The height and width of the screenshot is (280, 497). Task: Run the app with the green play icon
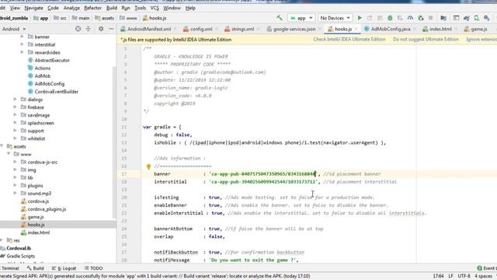(360, 18)
